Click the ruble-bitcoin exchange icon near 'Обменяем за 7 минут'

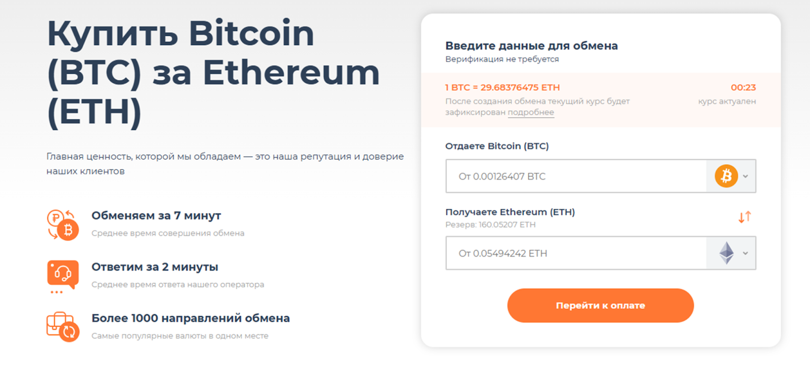coord(62,225)
